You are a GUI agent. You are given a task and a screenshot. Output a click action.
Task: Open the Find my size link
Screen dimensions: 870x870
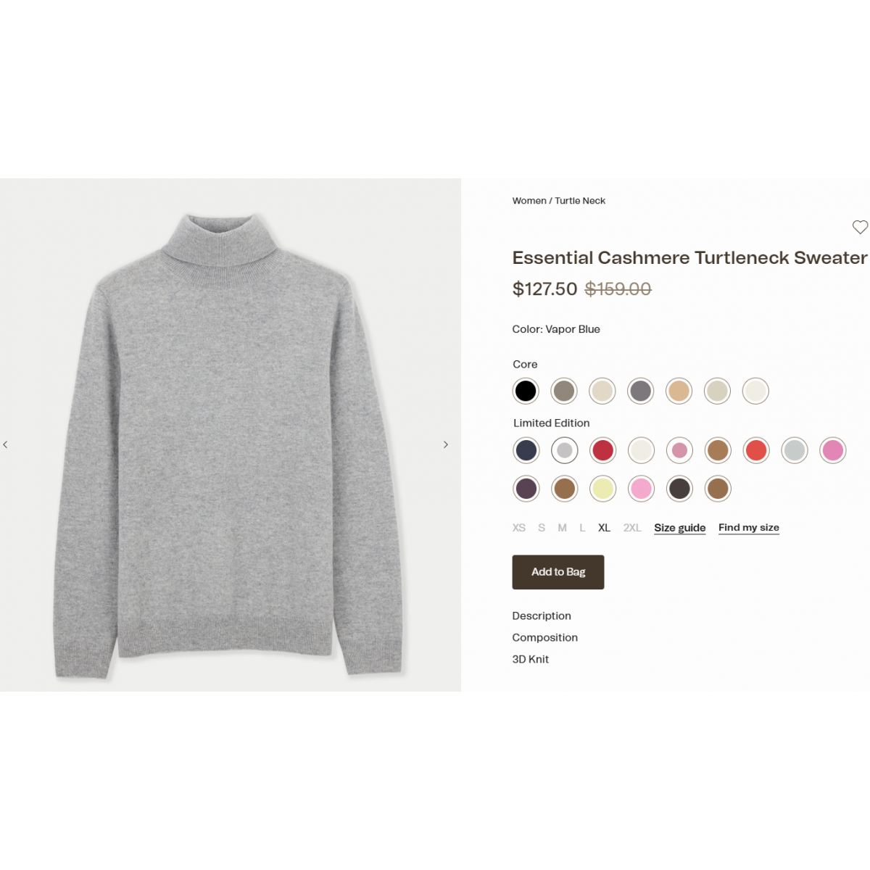click(749, 528)
